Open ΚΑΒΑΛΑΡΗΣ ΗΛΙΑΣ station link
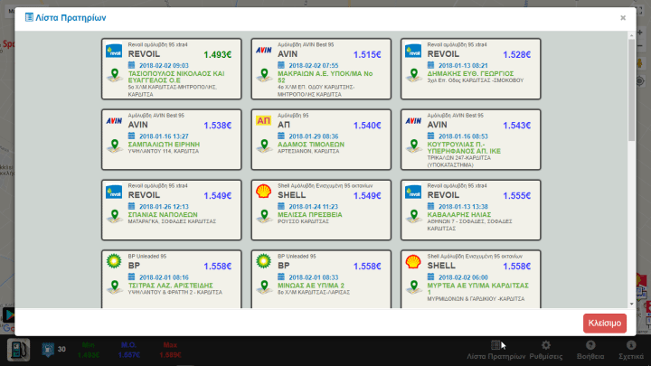651x366 pixels. (x=459, y=214)
